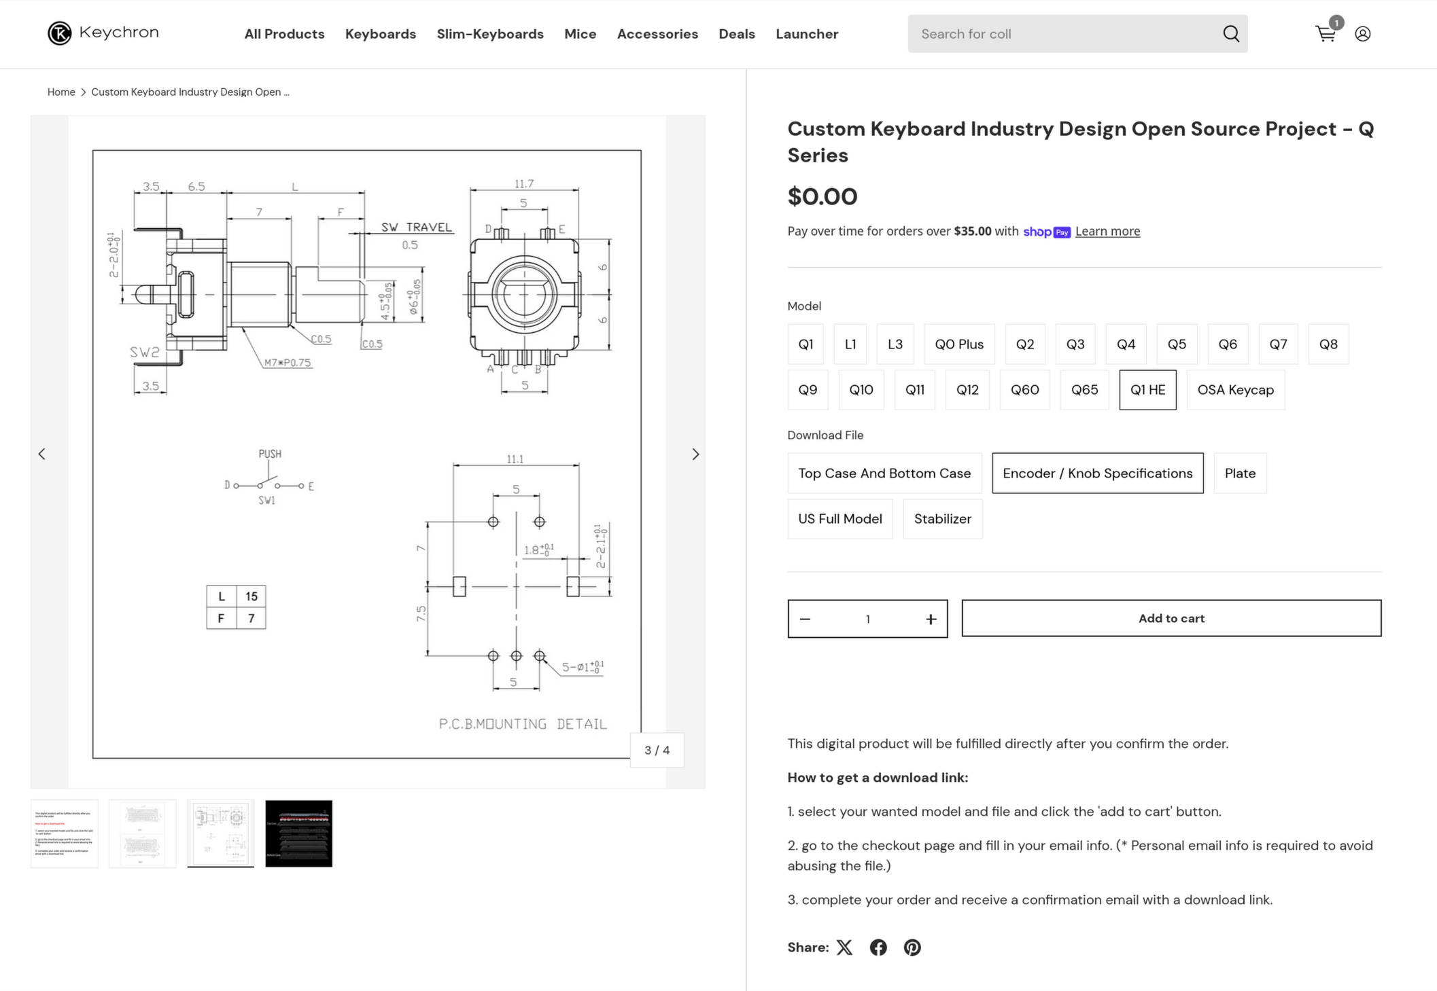
Task: Go to the Deals section
Action: tap(737, 33)
